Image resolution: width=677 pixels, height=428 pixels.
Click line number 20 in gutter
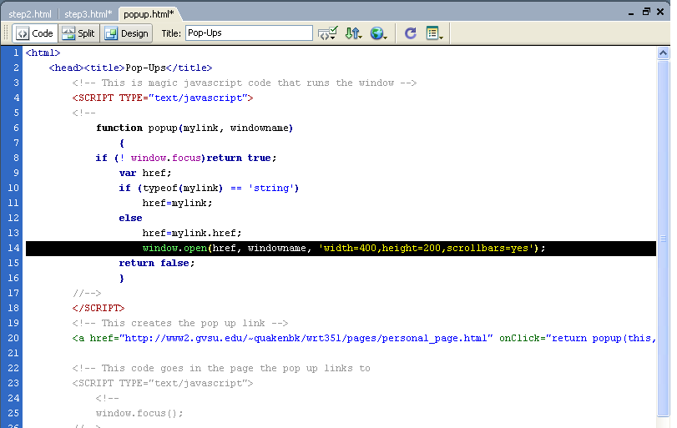13,338
